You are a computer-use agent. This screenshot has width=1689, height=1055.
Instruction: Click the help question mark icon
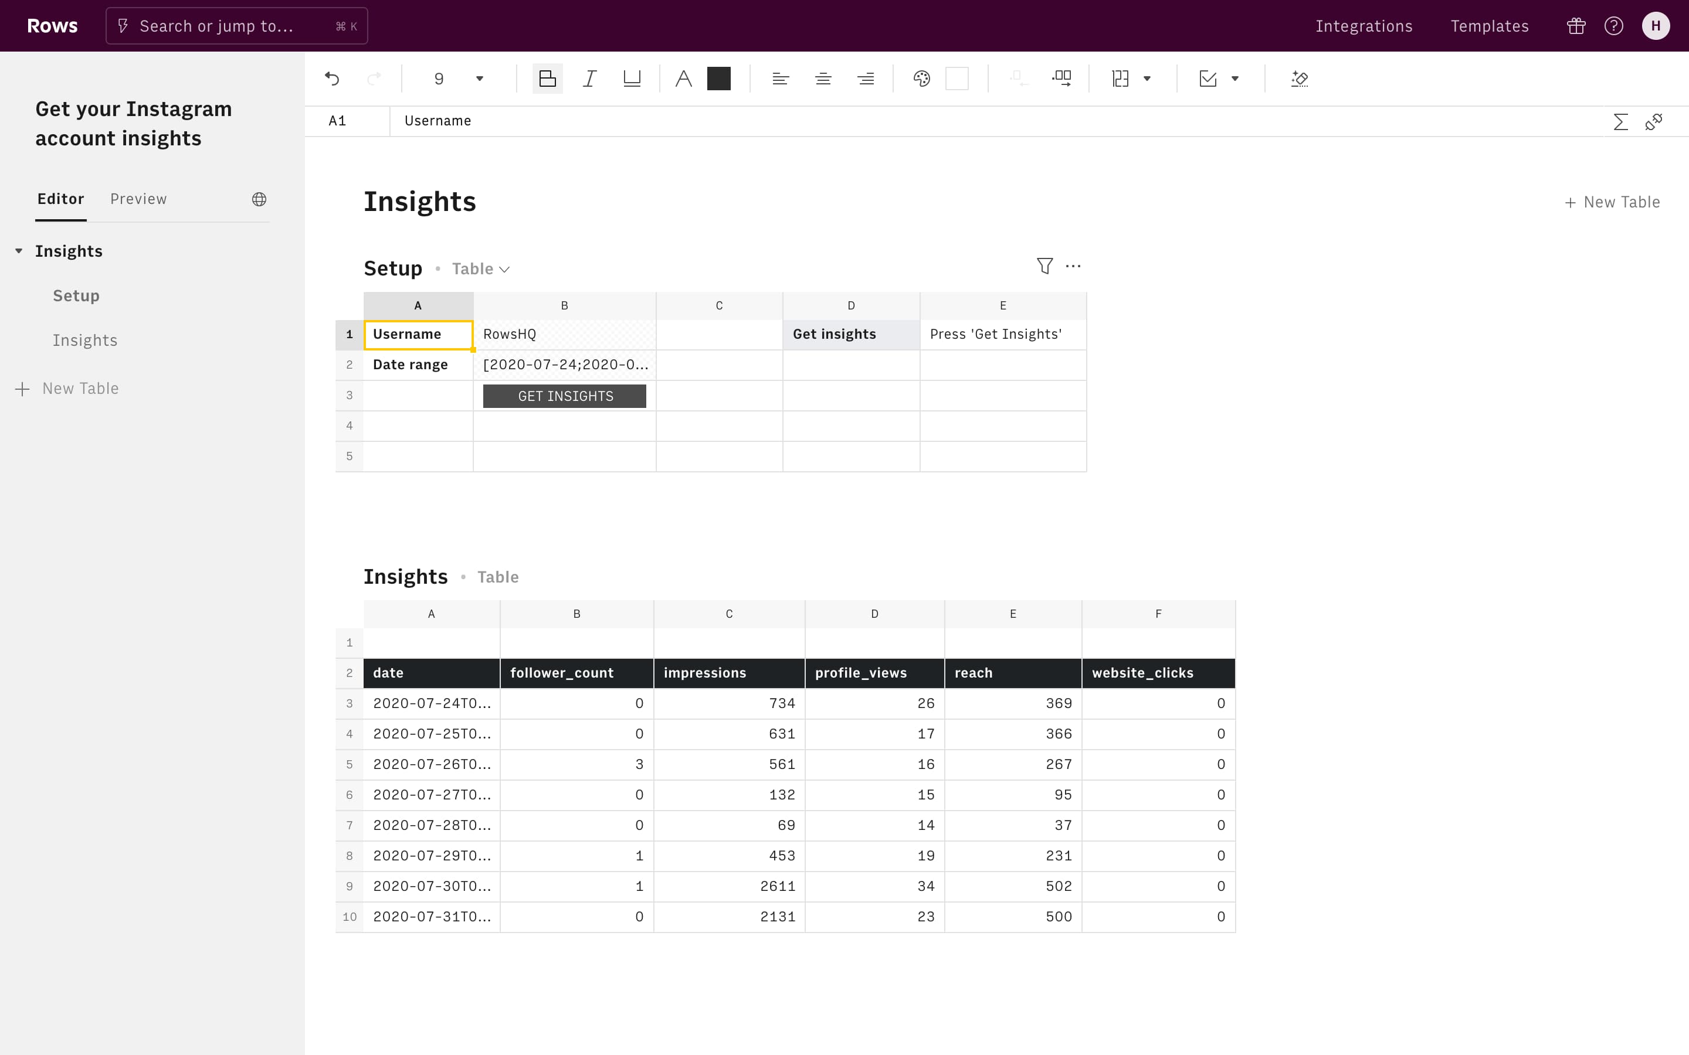1613,26
